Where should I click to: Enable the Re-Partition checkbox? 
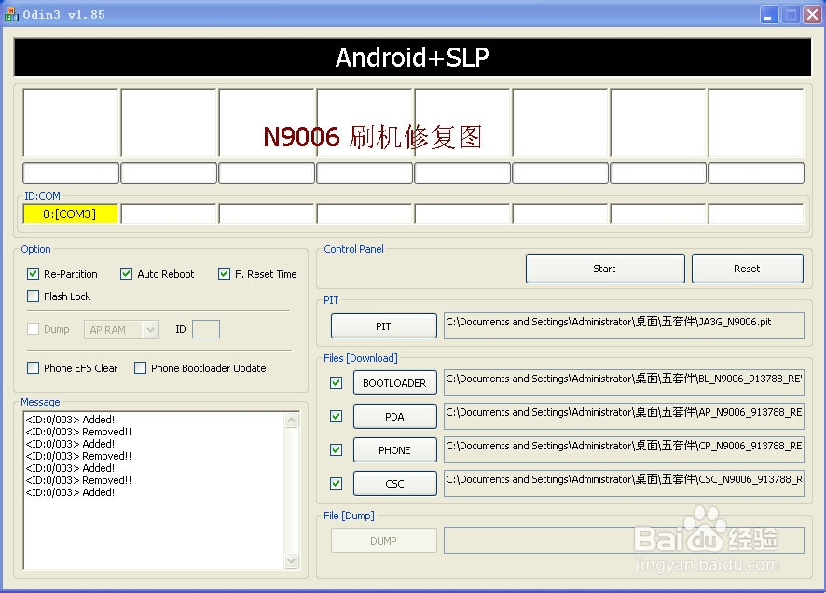(x=34, y=274)
